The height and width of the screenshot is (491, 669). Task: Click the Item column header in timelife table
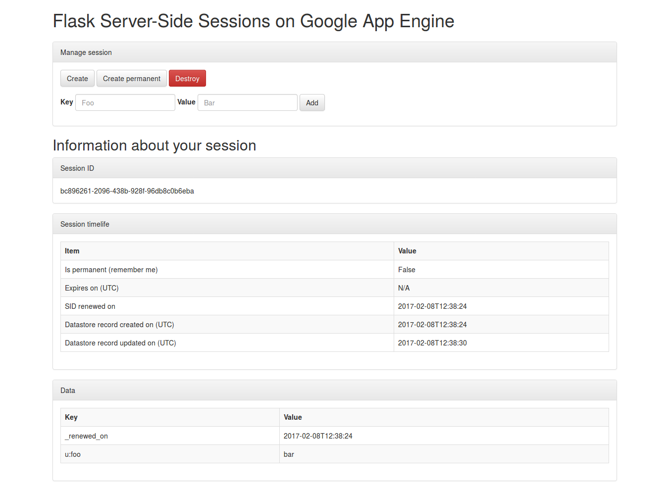click(x=227, y=251)
